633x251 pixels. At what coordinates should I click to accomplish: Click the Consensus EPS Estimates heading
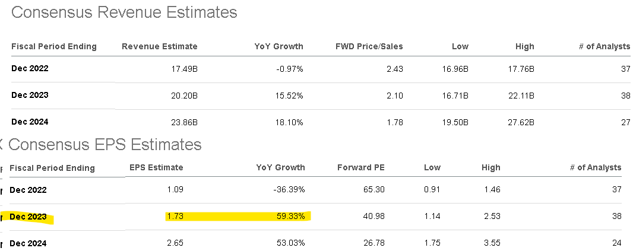pos(105,144)
